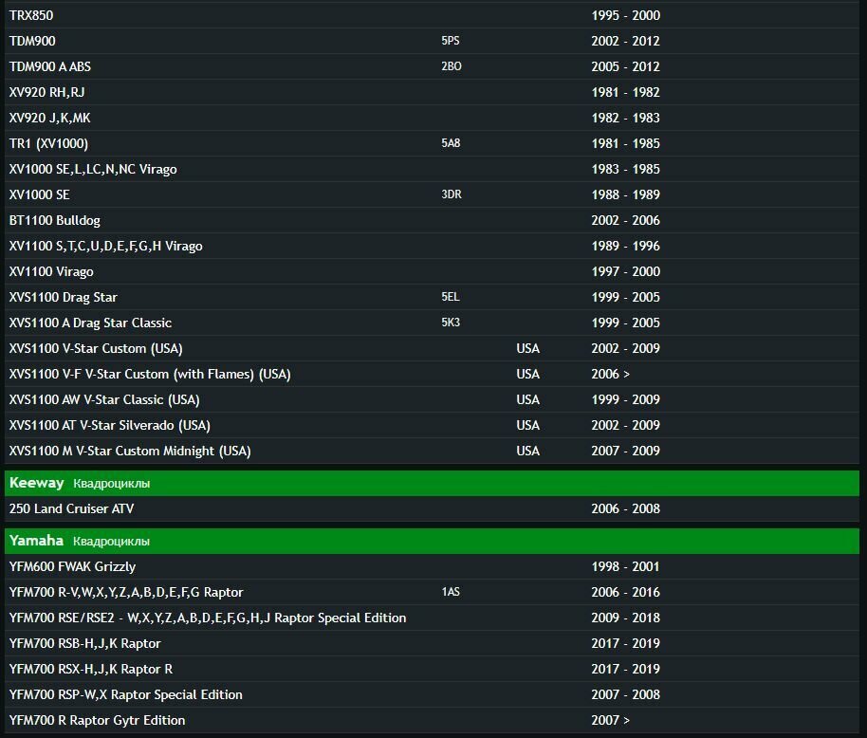Click the TDM900 A ABS model name

pyautogui.click(x=49, y=66)
